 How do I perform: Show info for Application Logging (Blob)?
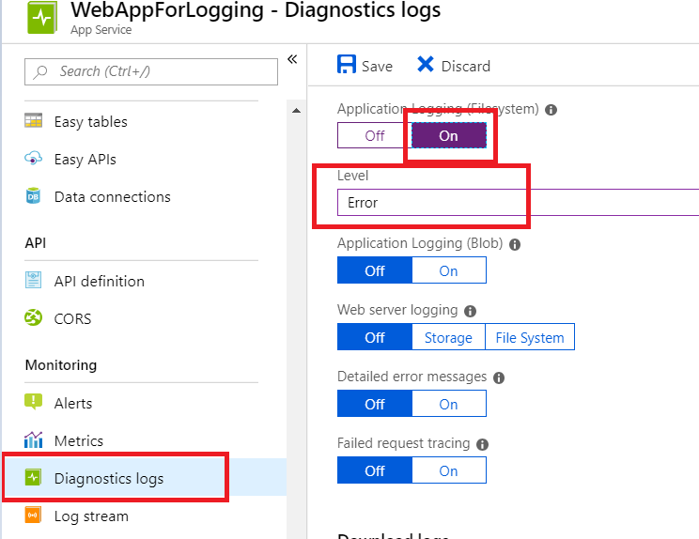[515, 244]
